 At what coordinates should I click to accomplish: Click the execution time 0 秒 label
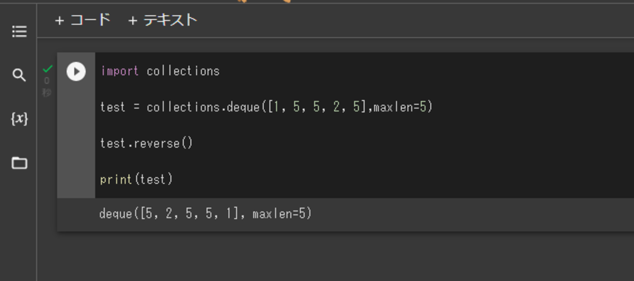[x=47, y=86]
